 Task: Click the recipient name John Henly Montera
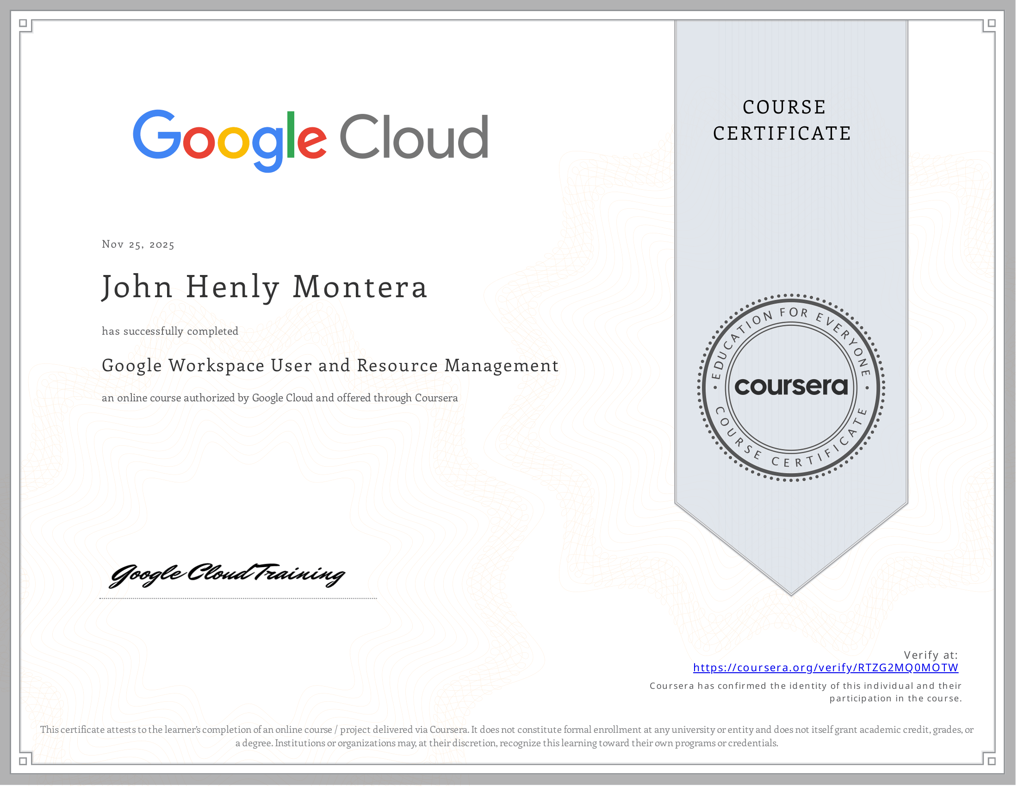[264, 287]
